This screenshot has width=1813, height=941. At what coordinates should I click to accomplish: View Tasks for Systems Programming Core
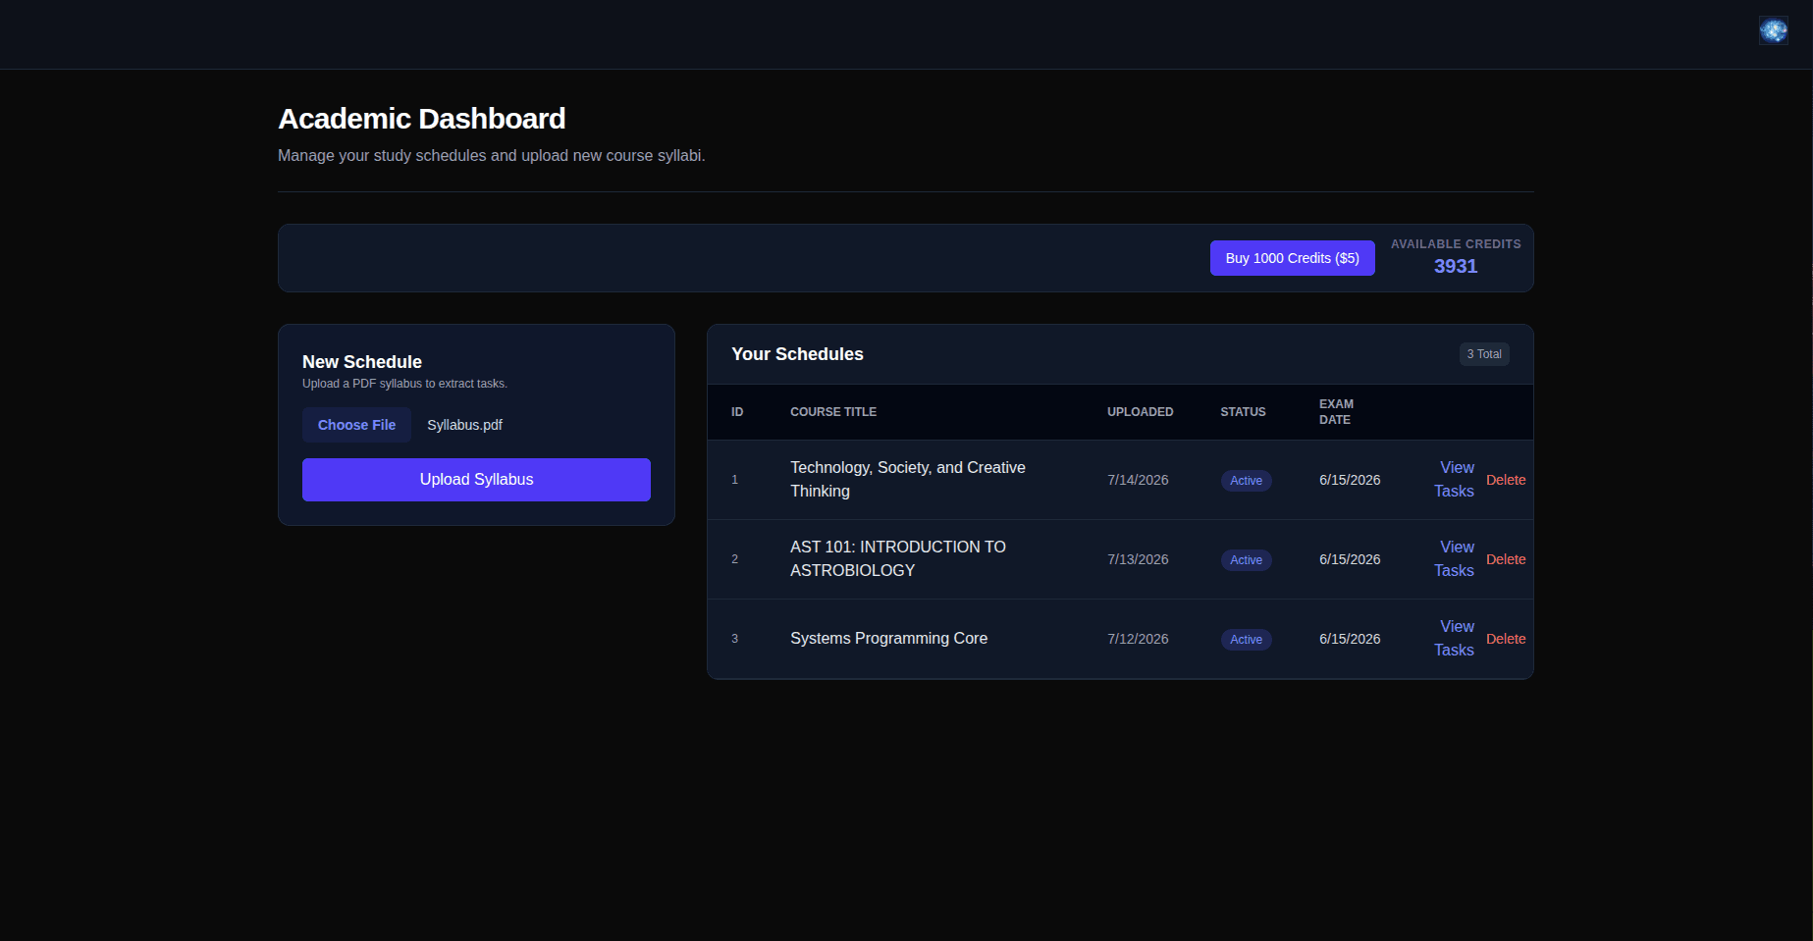click(1455, 639)
